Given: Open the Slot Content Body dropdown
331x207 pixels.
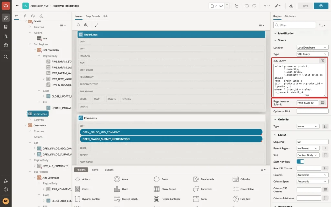Looking at the screenshot, I should tap(308, 155).
